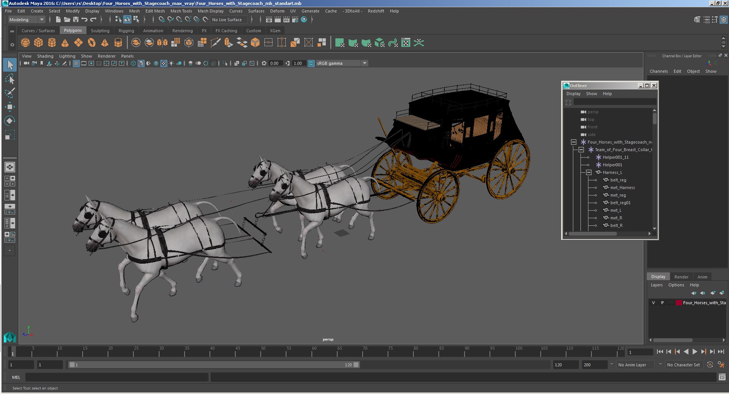Select the Select Tool arrow in toolbox
Screen dimensions: 729x394
pyautogui.click(x=10, y=65)
